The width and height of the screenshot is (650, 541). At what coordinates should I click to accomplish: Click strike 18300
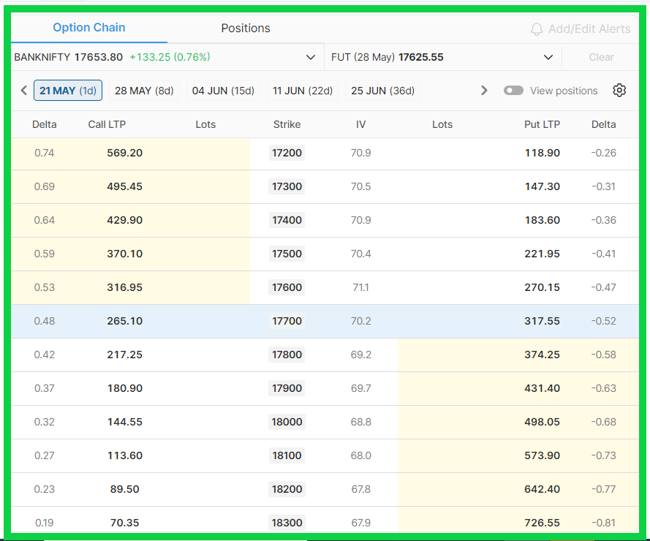[287, 522]
